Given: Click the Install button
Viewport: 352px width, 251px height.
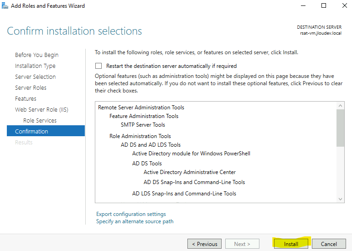Looking at the screenshot, I should click(x=291, y=244).
